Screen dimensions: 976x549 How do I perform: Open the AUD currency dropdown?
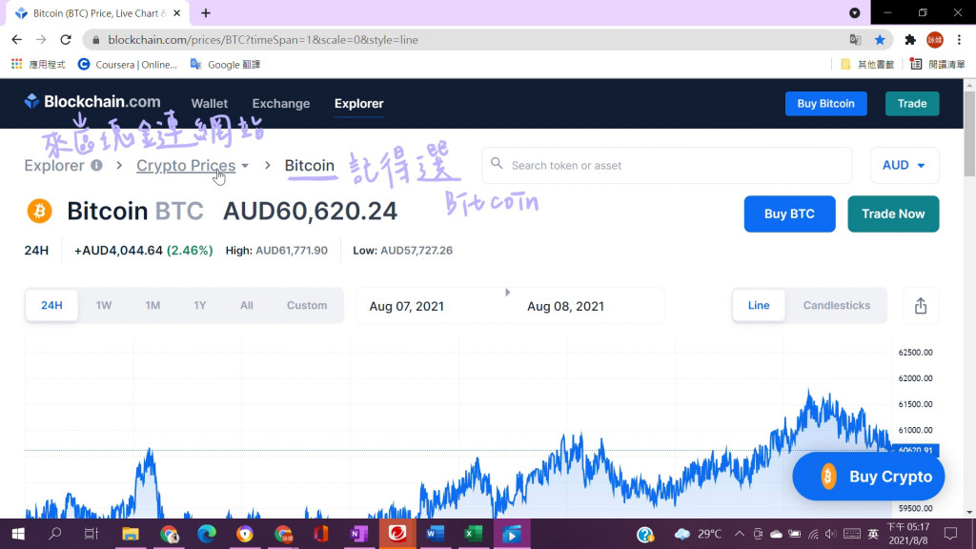point(905,165)
